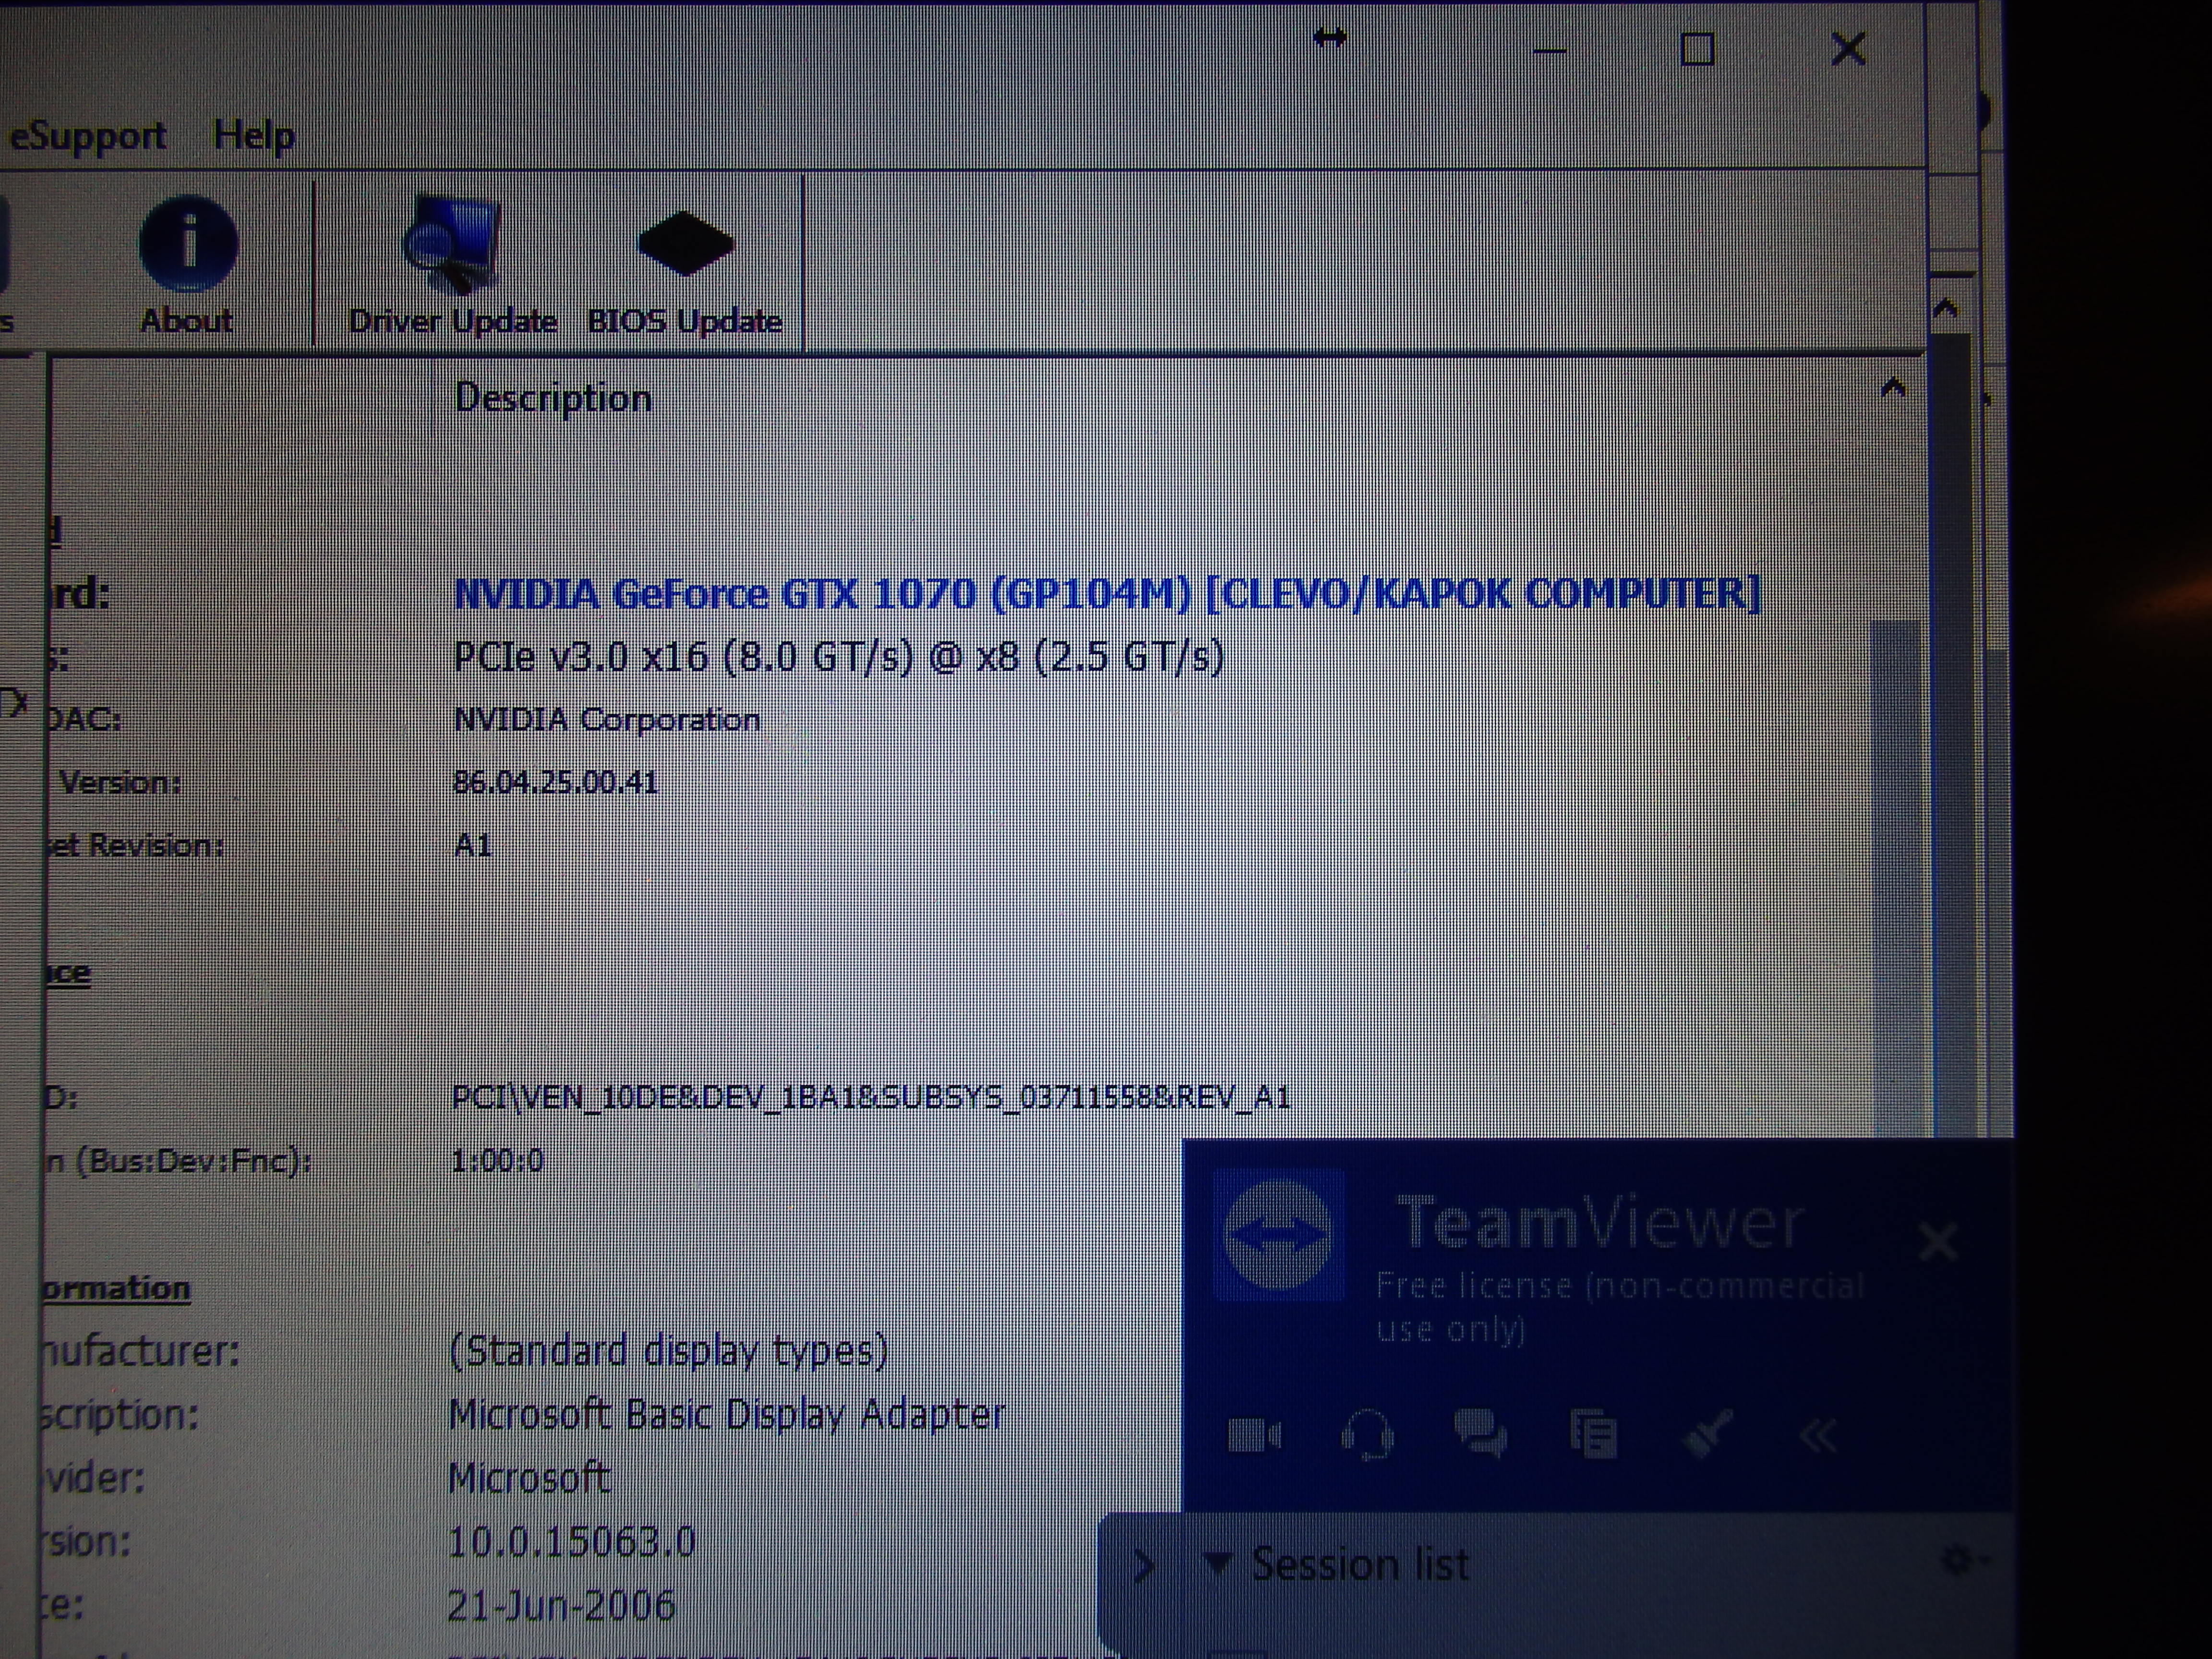Image resolution: width=2212 pixels, height=1659 pixels.
Task: Open TeamViewer file transfer box
Action: [1593, 1434]
